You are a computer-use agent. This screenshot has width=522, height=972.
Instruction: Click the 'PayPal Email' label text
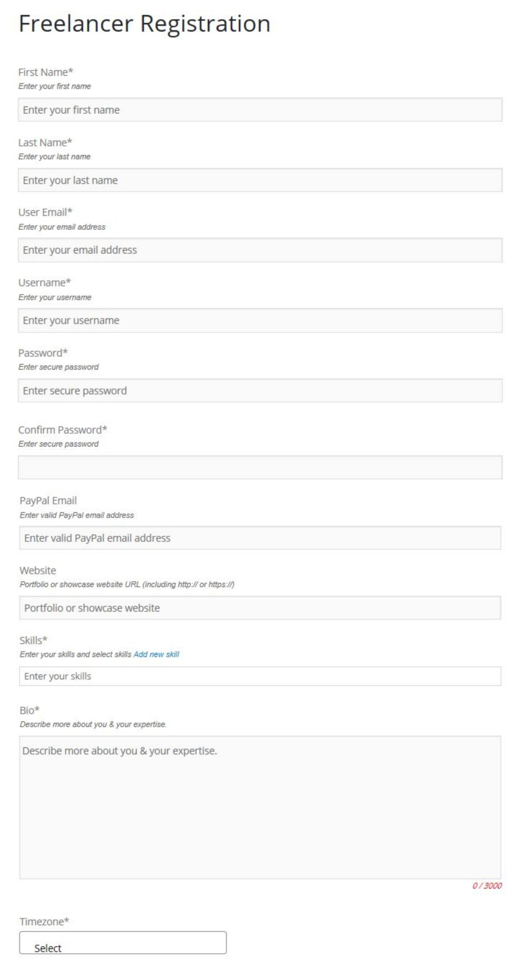[48, 501]
